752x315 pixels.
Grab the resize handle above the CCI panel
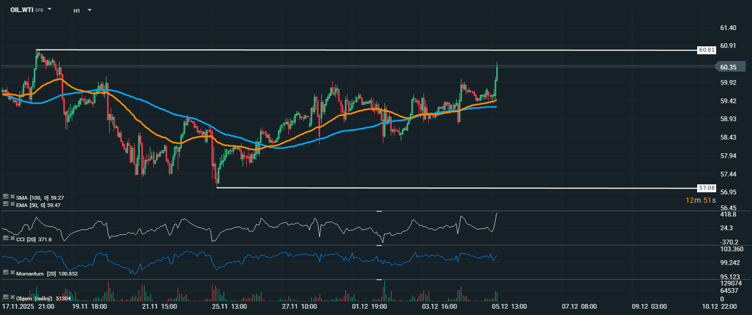379,211
